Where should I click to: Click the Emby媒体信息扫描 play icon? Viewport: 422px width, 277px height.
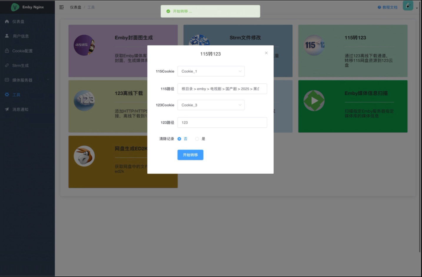314,101
